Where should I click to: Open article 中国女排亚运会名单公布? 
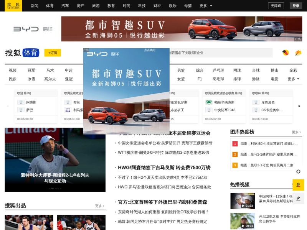(165, 143)
